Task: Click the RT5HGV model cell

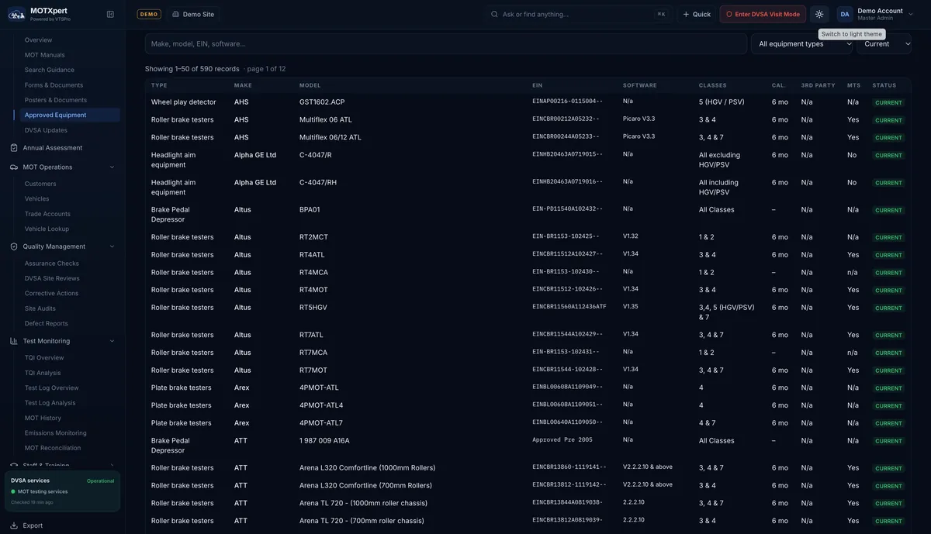Action: (x=313, y=308)
